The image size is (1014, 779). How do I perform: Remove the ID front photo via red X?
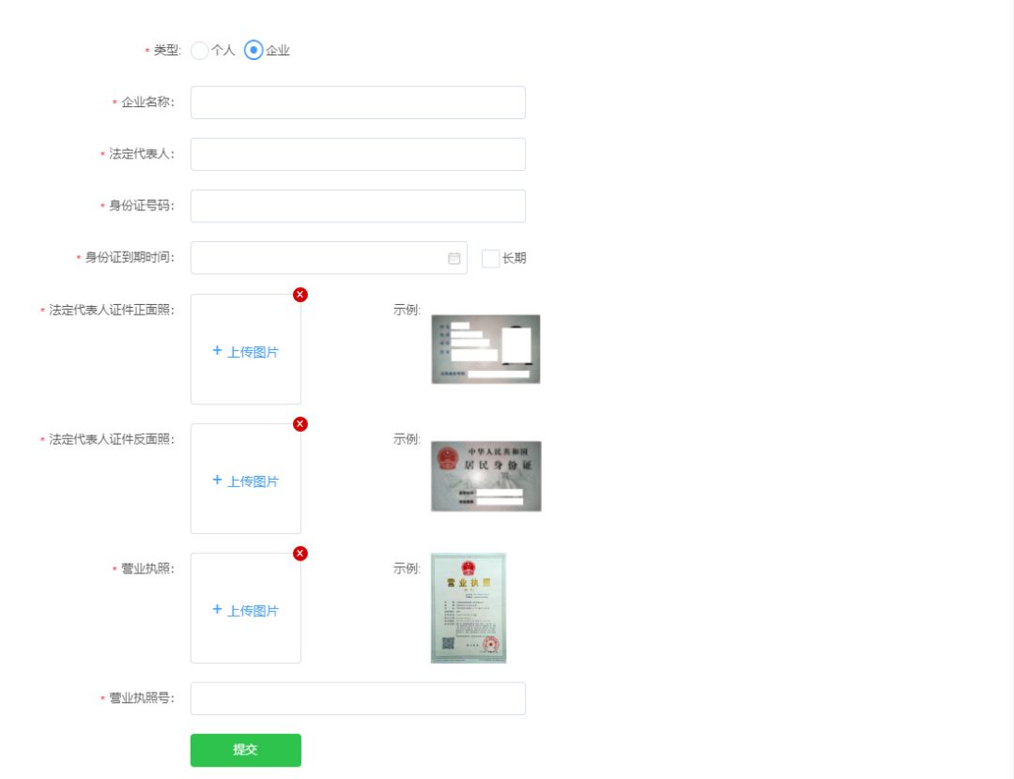[300, 294]
